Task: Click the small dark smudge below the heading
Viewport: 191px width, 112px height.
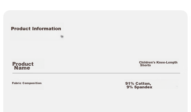Action: (62, 36)
